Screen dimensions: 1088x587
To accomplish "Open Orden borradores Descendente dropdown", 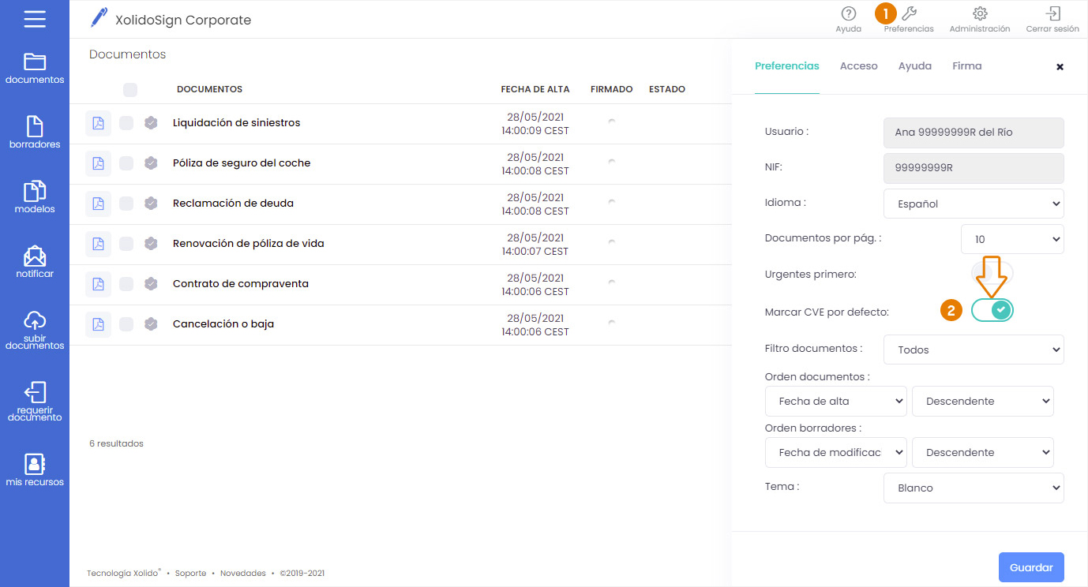I will click(x=983, y=452).
